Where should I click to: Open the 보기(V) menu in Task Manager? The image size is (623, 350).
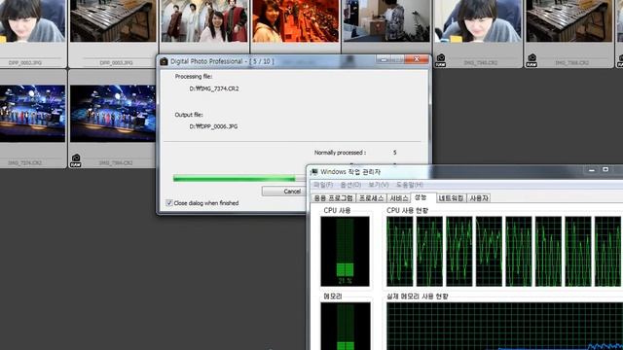pos(379,185)
